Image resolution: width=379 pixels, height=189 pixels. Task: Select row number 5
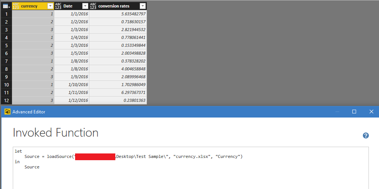pyautogui.click(x=6, y=45)
